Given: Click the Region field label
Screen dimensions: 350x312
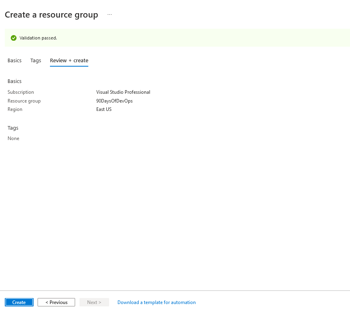Looking at the screenshot, I should [x=15, y=109].
